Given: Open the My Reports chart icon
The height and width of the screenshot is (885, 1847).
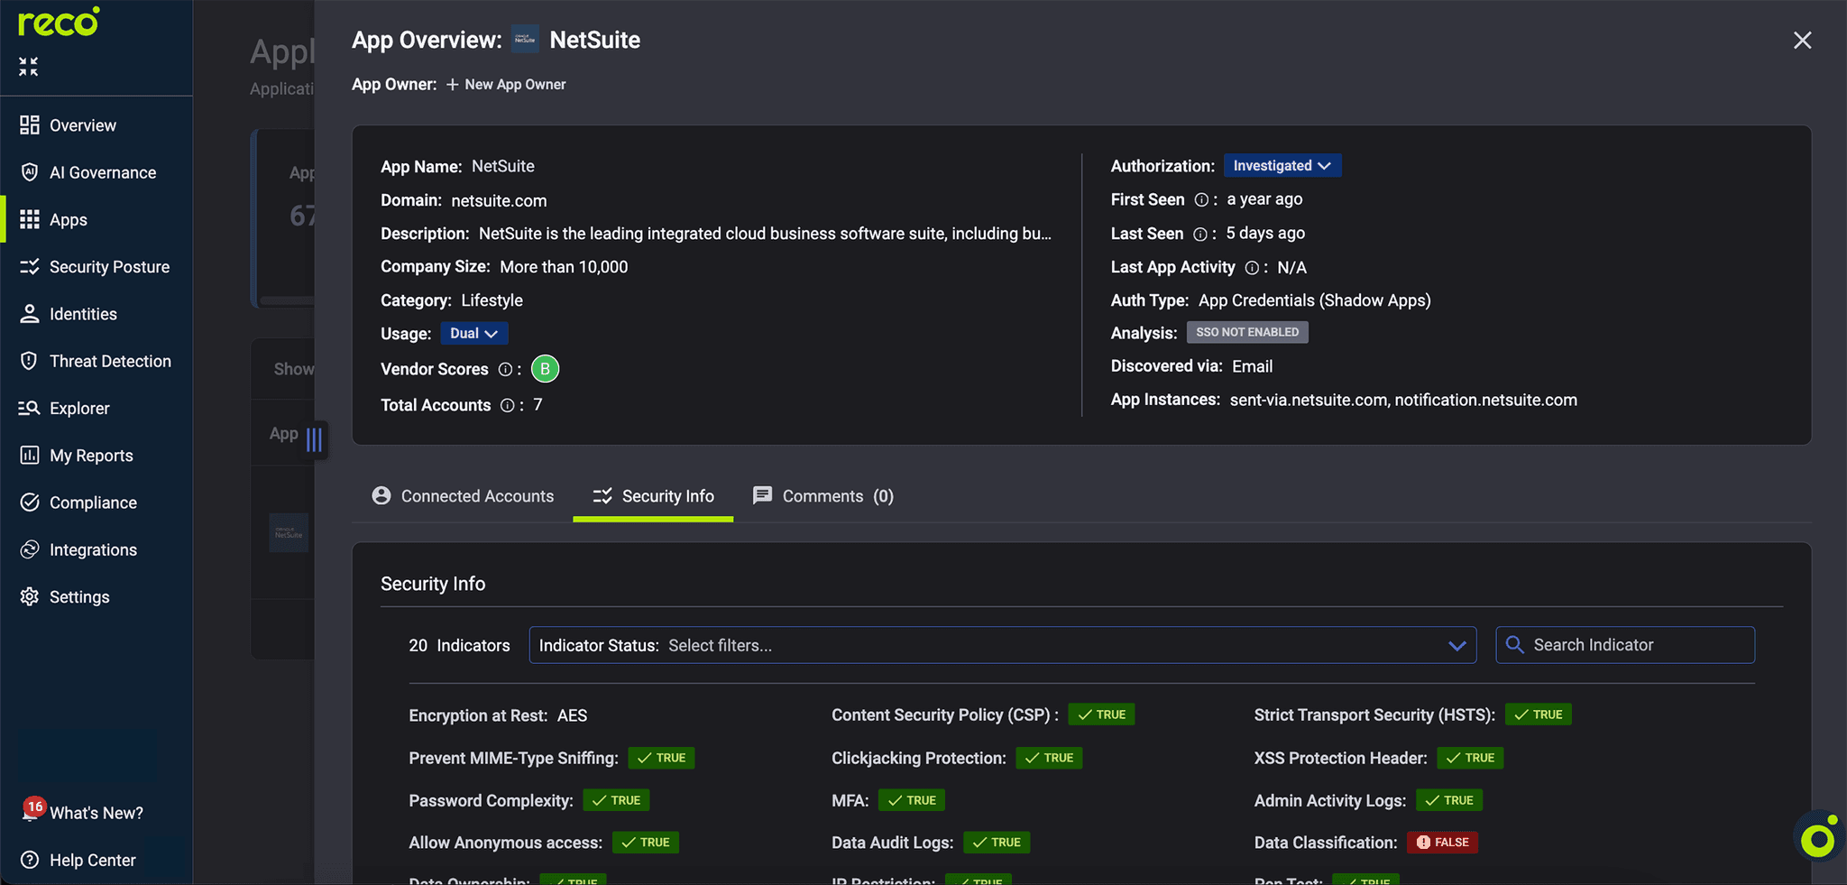Looking at the screenshot, I should click(x=30, y=456).
